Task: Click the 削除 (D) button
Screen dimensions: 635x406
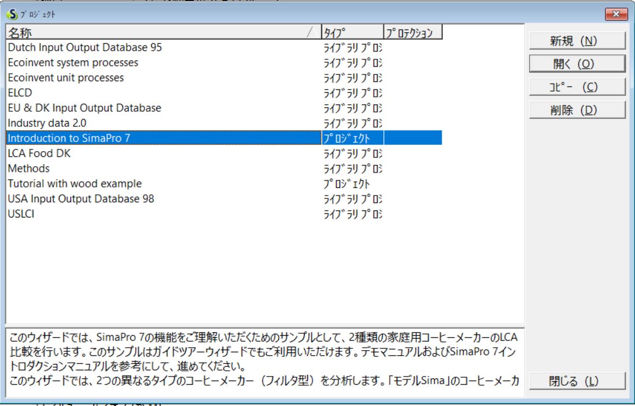Action: point(577,110)
